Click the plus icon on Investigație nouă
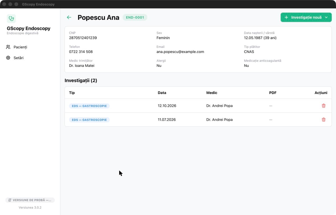The height and width of the screenshot is (215, 336). 286,17
